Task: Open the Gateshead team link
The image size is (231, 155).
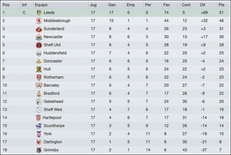Action: 53,101
